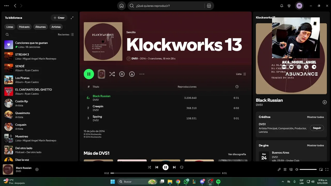Switch to full screen view
This screenshot has height=186, width=331.
[327, 169]
